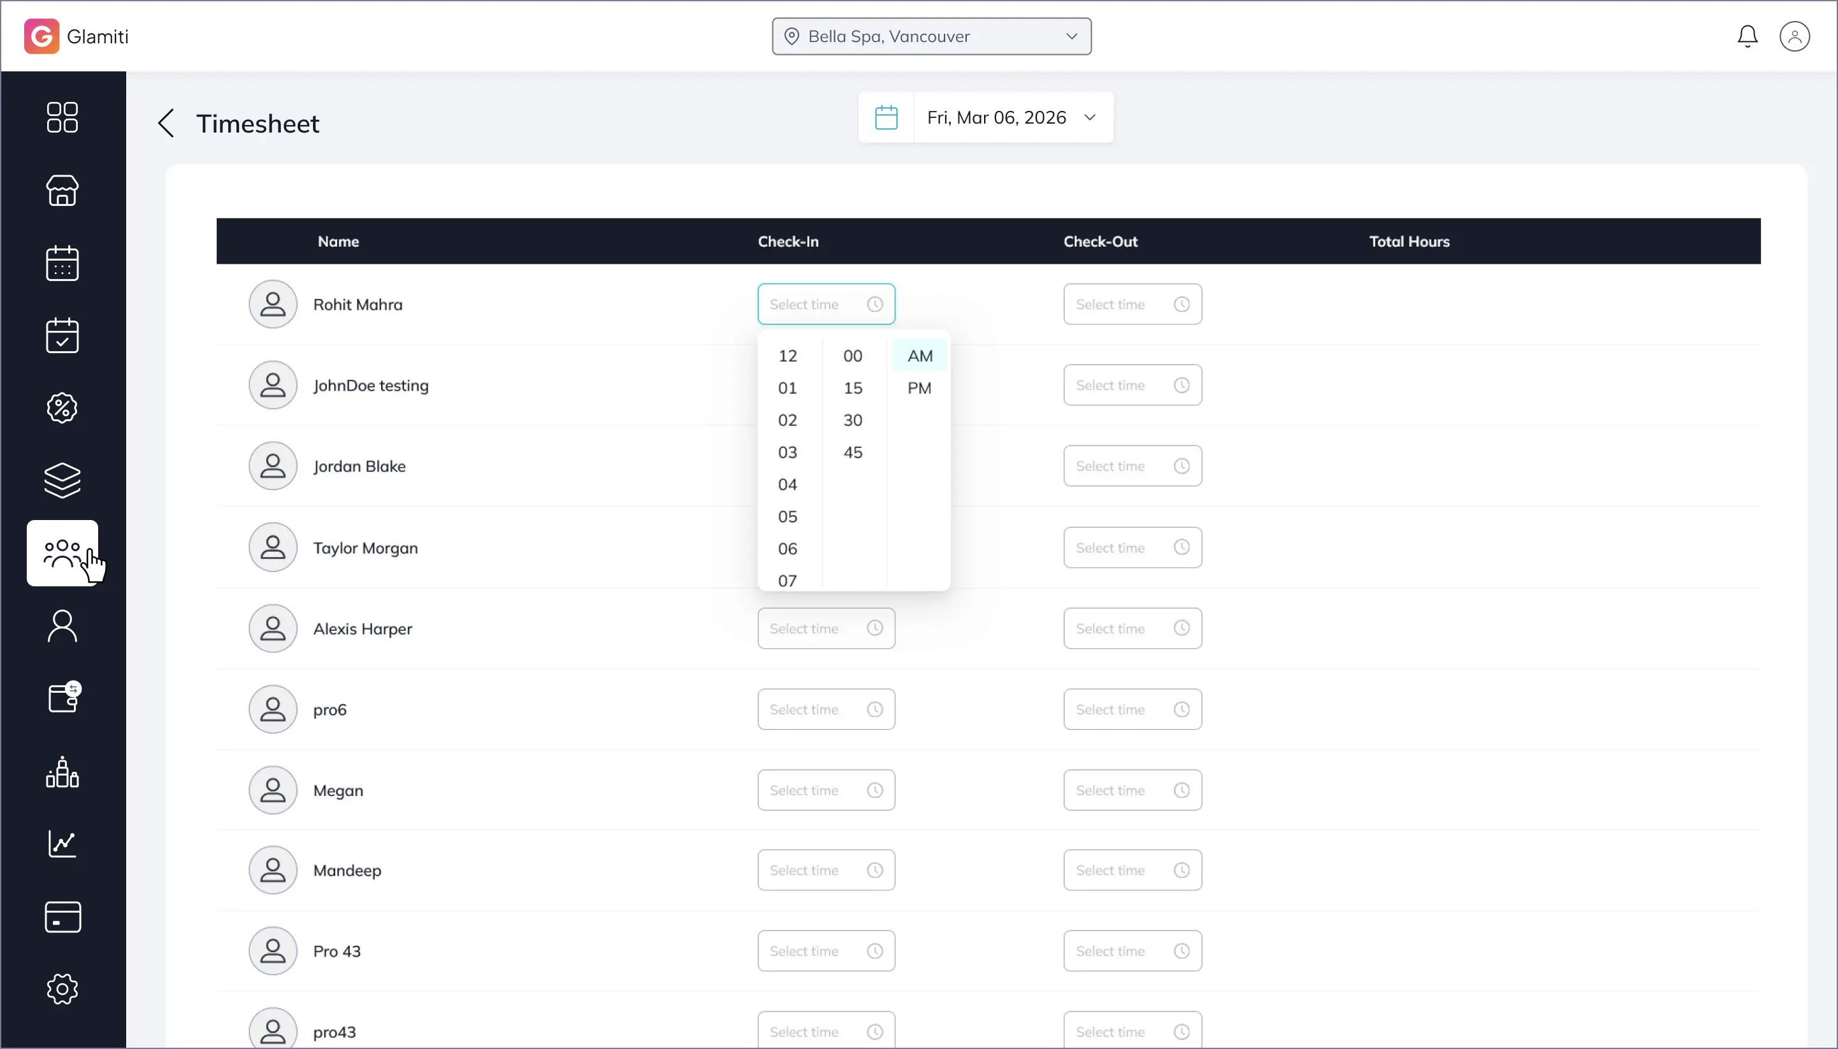Pick hour 03 in the time picker

[x=787, y=452]
